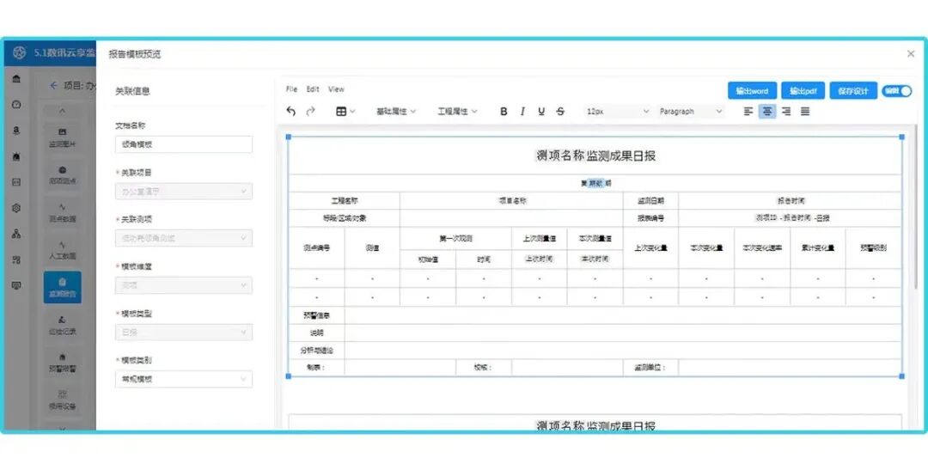The image size is (928, 470).
Task: Apply italic formatting
Action: [522, 112]
